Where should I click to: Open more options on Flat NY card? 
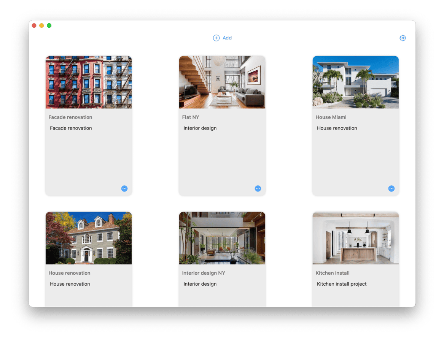[x=258, y=188]
